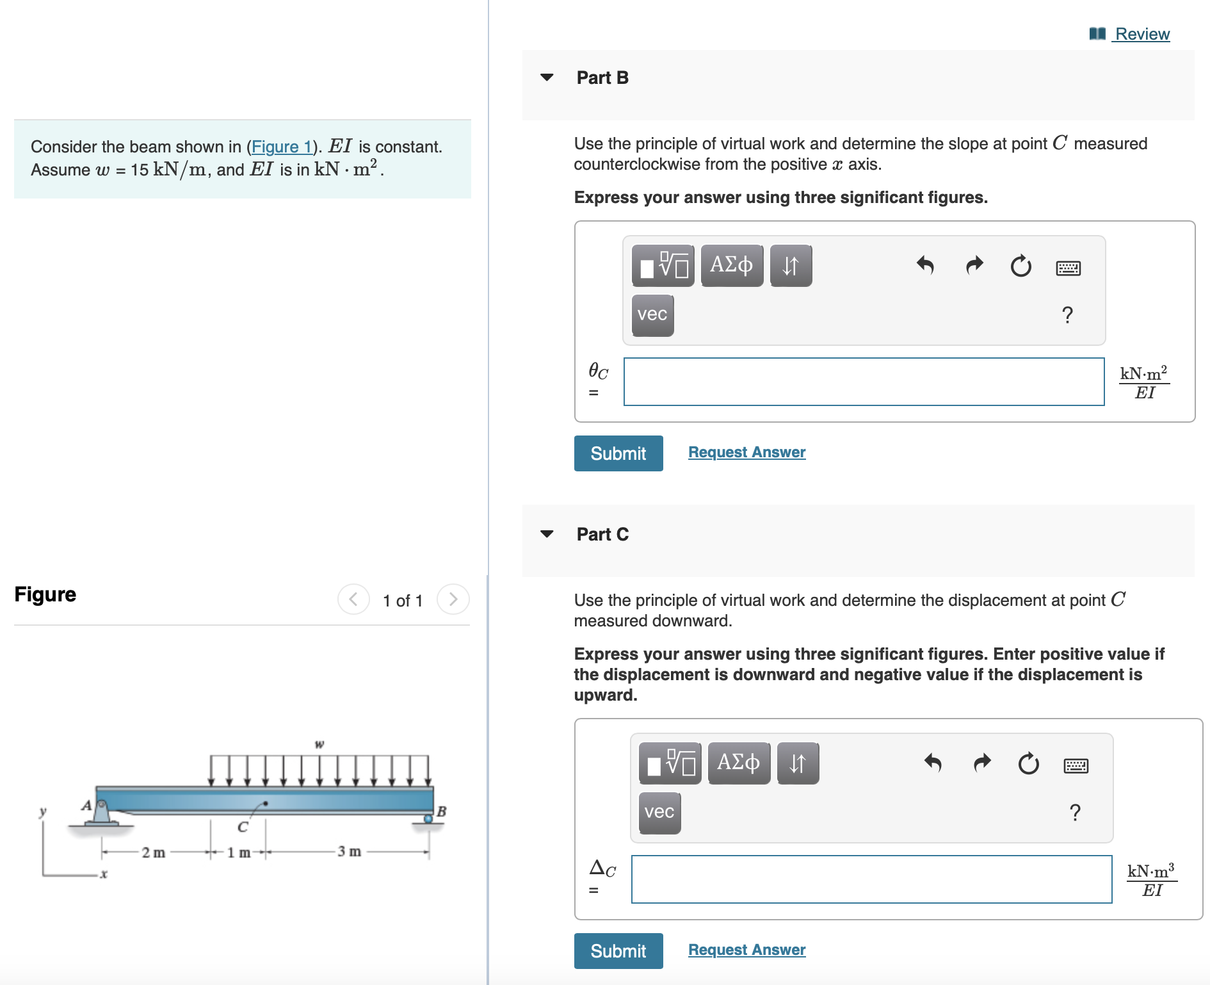Click inside the θC answer input field
The height and width of the screenshot is (985, 1210).
pos(863,383)
